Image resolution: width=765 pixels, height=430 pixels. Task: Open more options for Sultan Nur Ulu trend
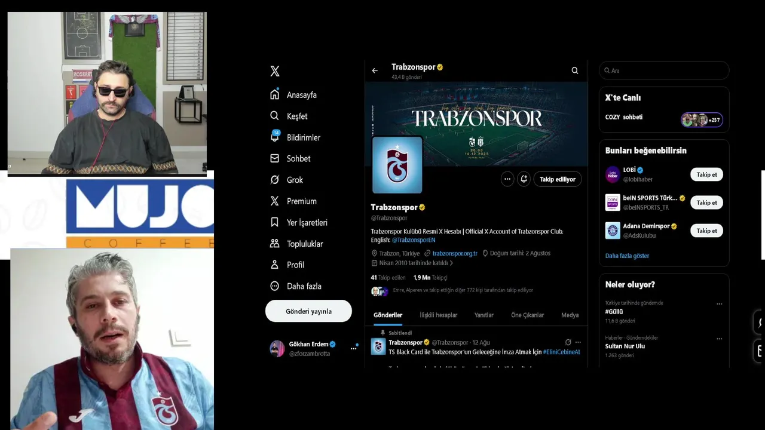point(720,338)
